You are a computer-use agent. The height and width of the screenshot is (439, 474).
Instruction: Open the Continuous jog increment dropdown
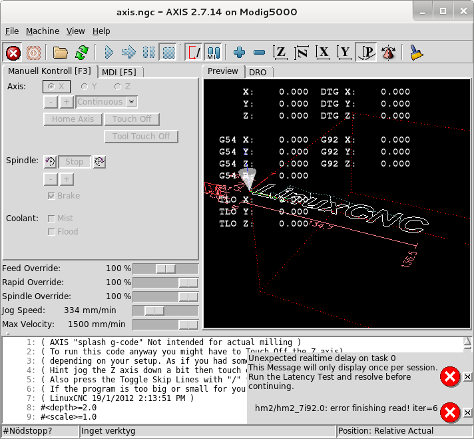131,102
